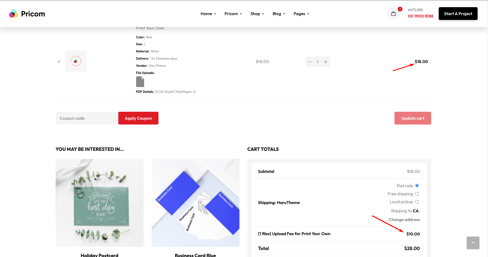
Task: Click the hotline number 00 1900 8188
Action: (x=421, y=16)
